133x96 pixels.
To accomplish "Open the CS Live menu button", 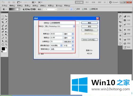I will [114, 2].
